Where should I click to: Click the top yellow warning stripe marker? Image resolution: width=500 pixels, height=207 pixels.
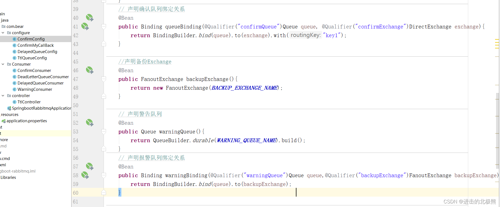pyautogui.click(x=497, y=40)
